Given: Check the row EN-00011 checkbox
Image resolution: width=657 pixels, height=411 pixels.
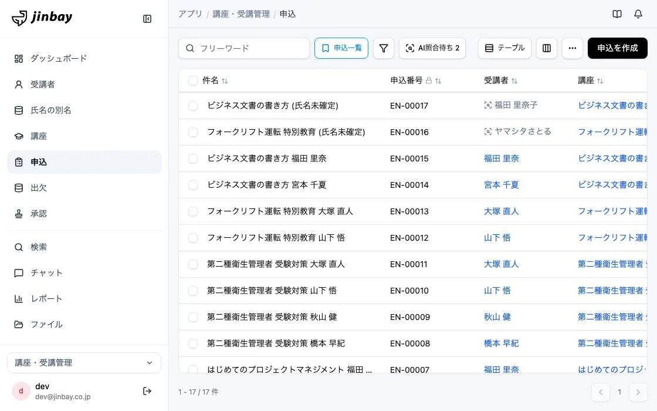Looking at the screenshot, I should pos(193,264).
